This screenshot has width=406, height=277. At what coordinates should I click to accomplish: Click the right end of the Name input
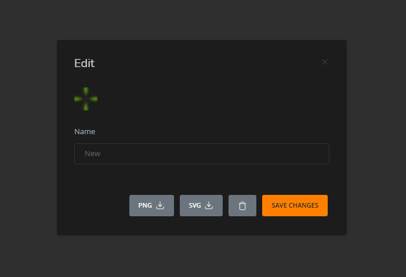(x=322, y=154)
